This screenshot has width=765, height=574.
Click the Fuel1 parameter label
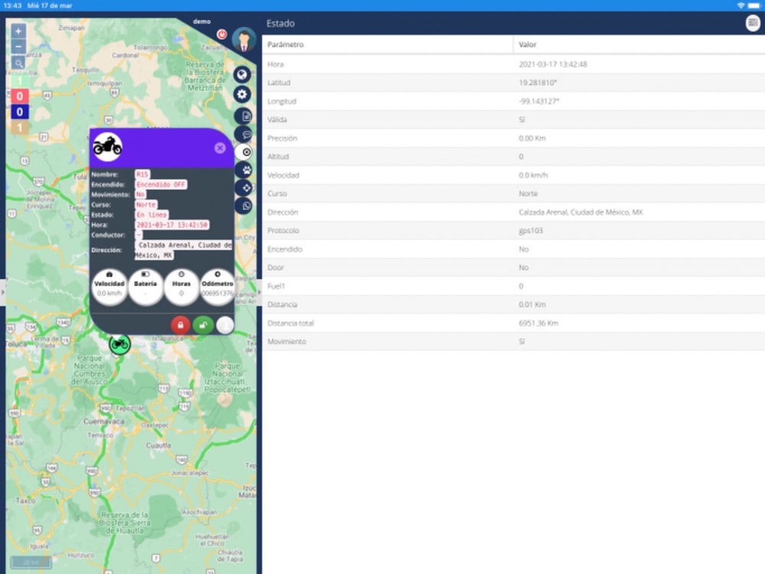(x=276, y=286)
